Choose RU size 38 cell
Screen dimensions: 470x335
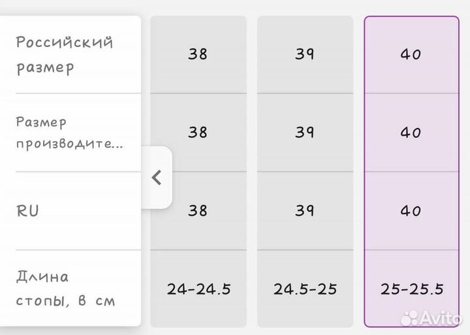tap(198, 211)
